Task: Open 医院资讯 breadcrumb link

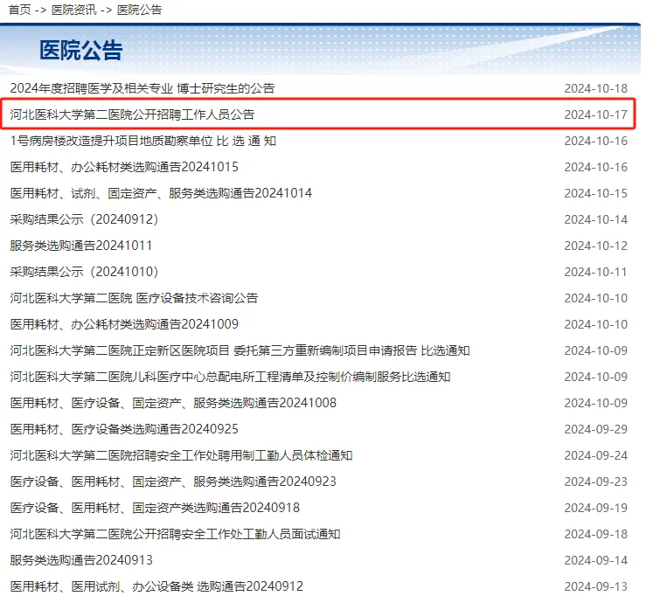Action: [x=73, y=10]
